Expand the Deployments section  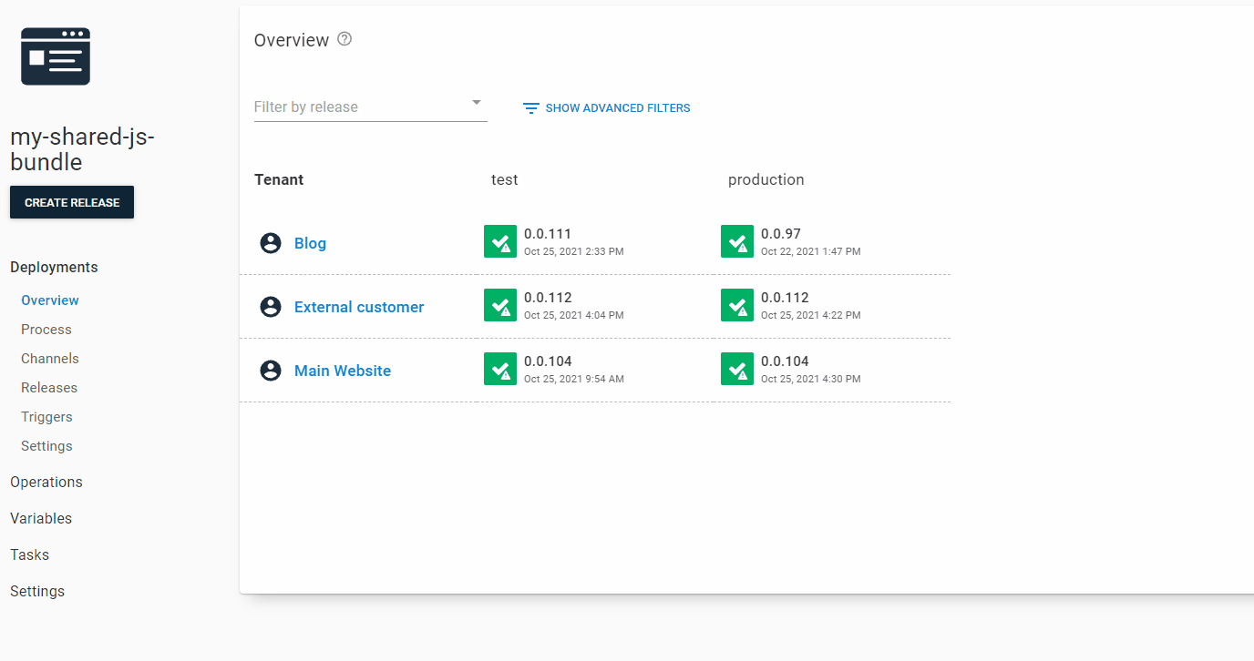click(54, 267)
